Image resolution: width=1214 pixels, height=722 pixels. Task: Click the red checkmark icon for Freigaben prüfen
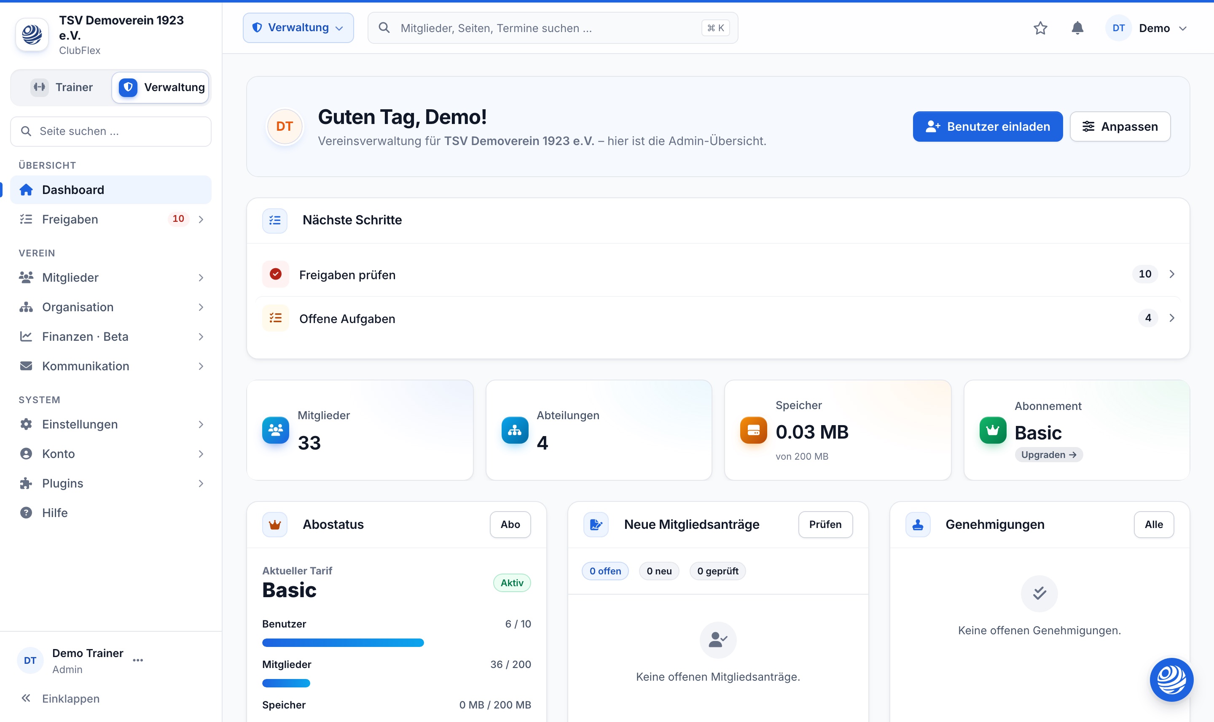pyautogui.click(x=276, y=275)
